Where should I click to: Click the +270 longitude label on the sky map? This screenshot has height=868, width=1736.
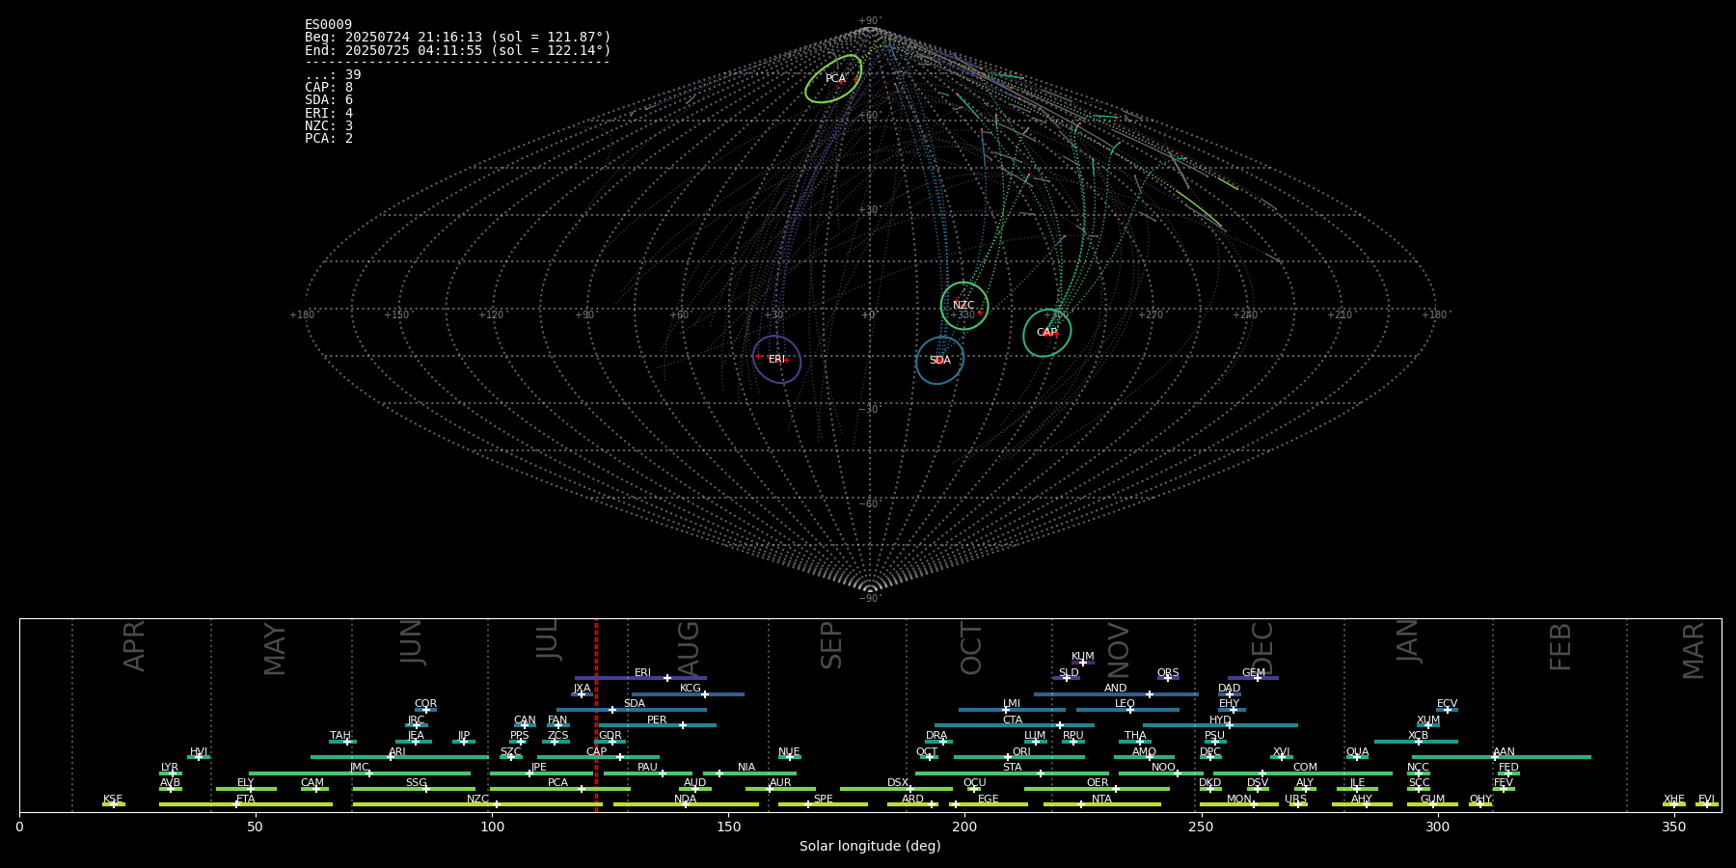[x=1151, y=315]
